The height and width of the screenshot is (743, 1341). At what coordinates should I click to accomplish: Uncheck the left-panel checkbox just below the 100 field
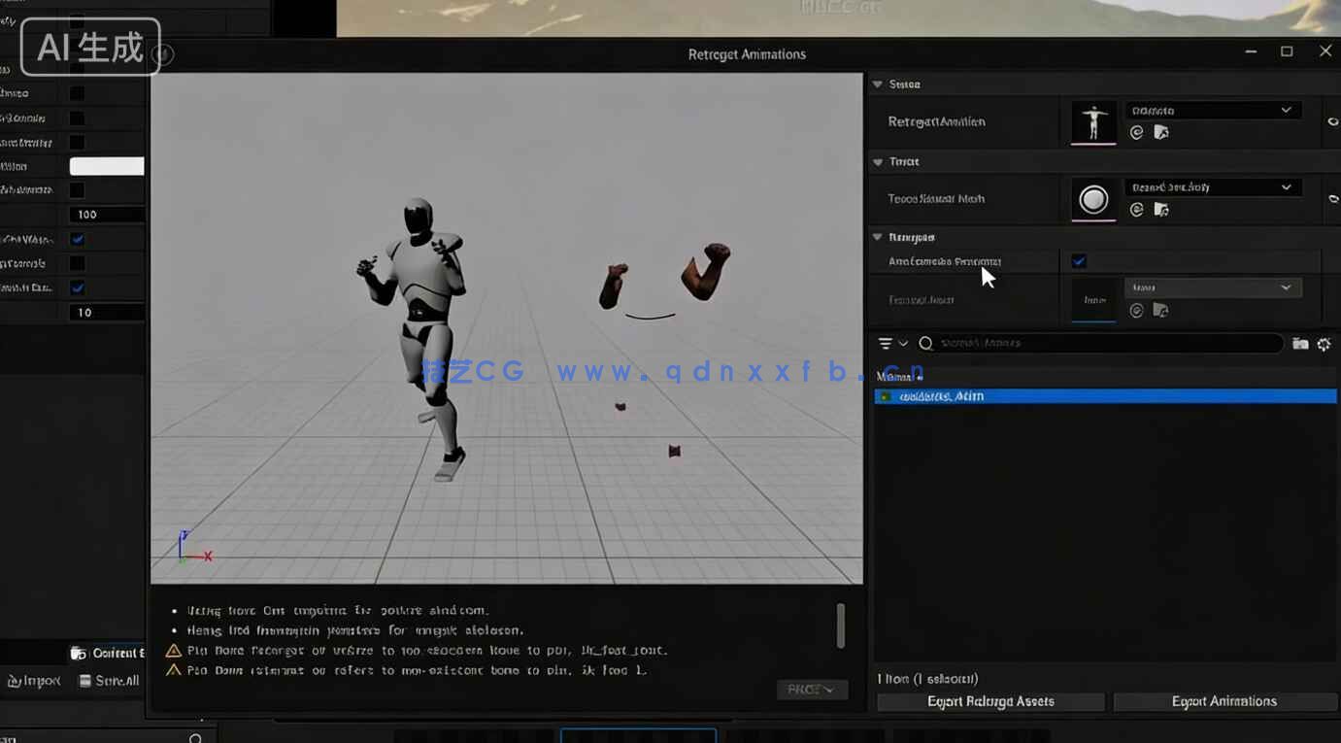78,239
